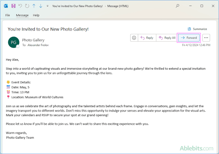The height and width of the screenshot is (154, 219).
Task: Click the "Photo Gallery Team" signature
Action: (x=20, y=138)
